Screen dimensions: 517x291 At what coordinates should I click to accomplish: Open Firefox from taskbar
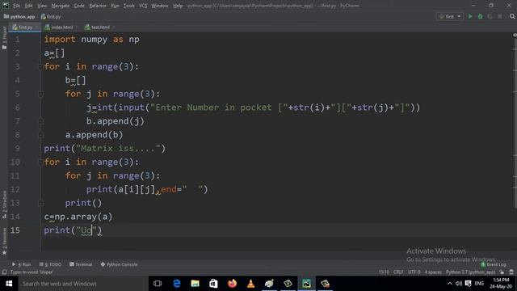tap(232, 284)
